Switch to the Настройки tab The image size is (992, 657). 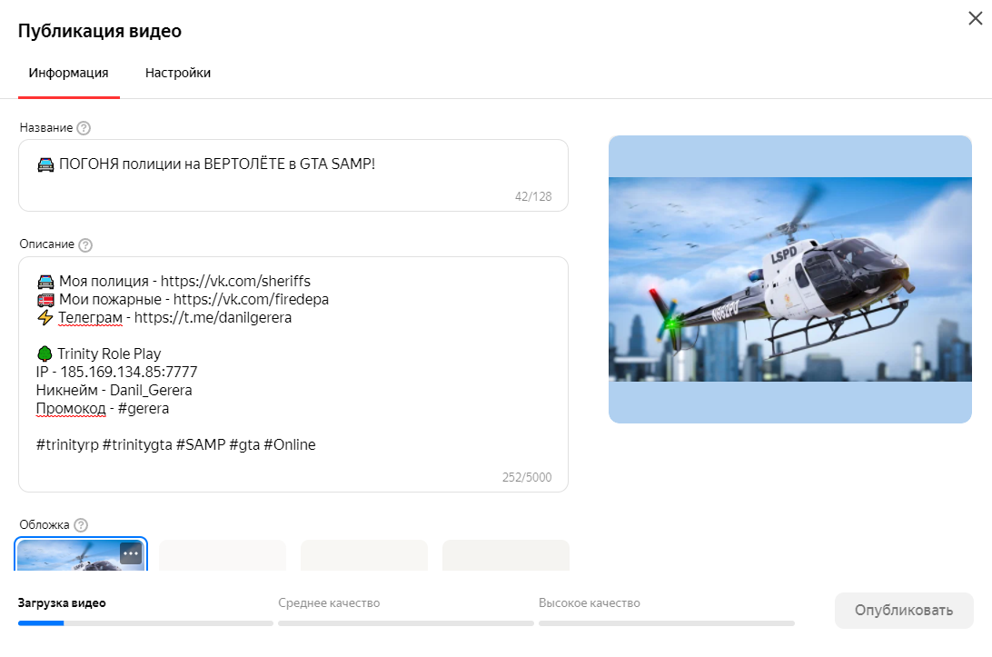[x=178, y=73]
